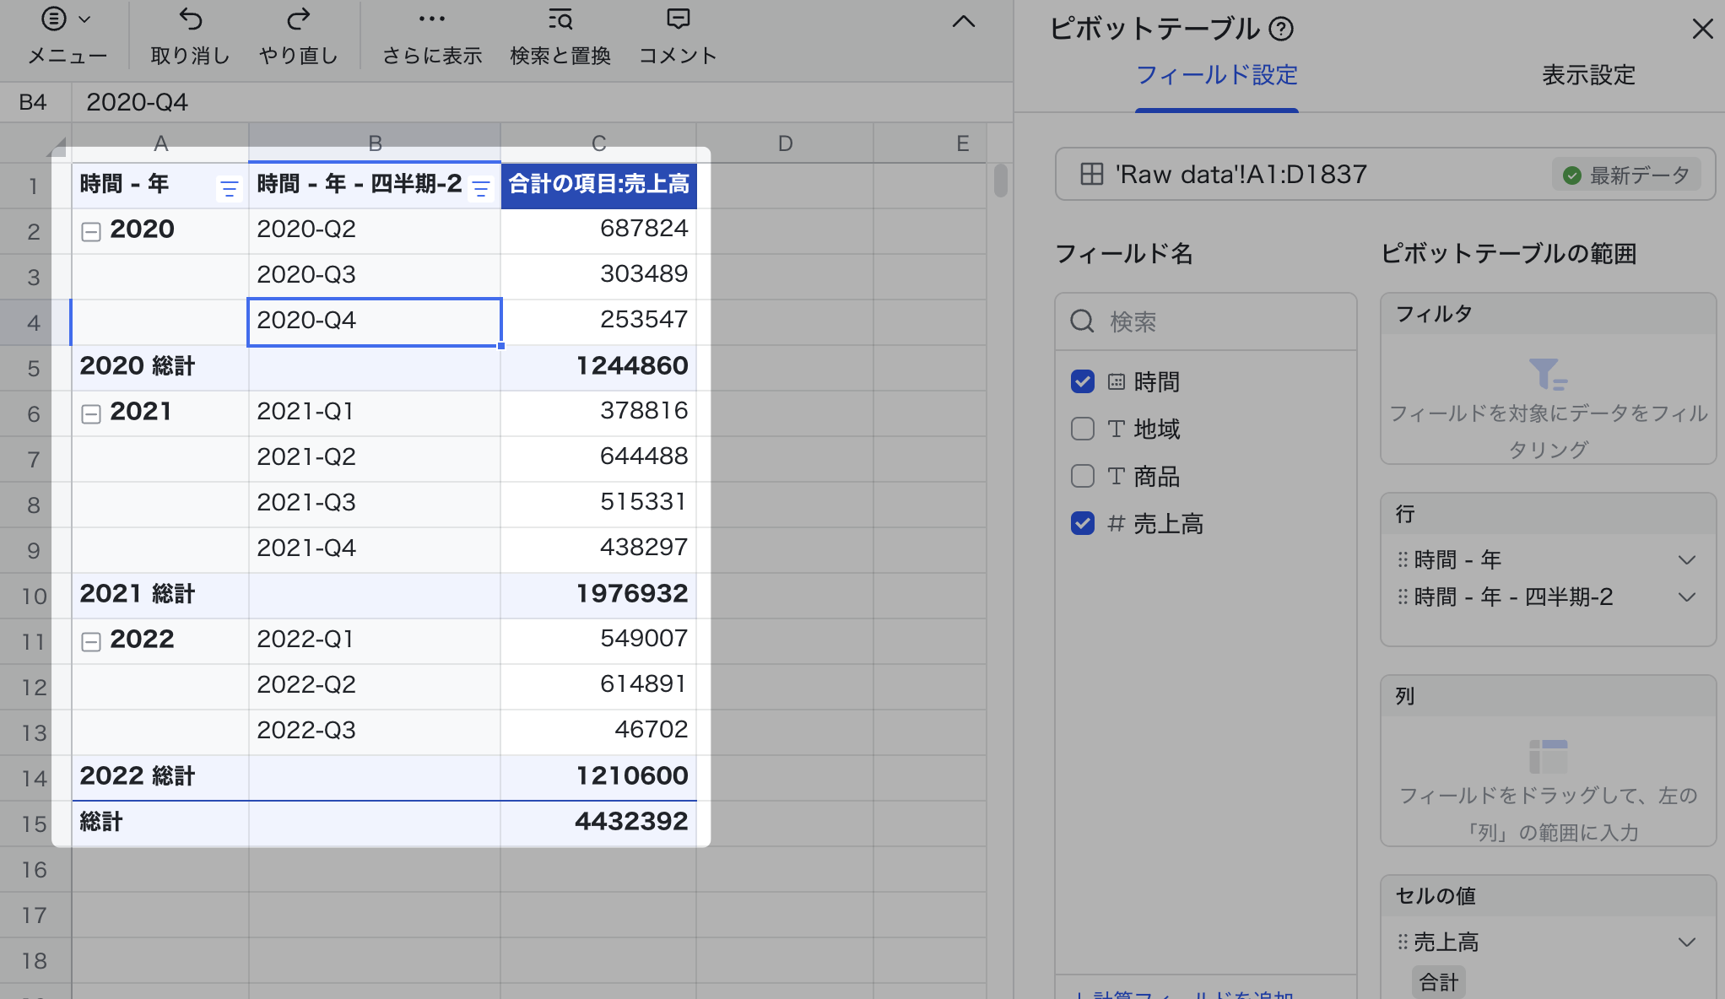Click the Redo (やり直し) icon
Image resolution: width=1725 pixels, height=999 pixels.
[298, 20]
